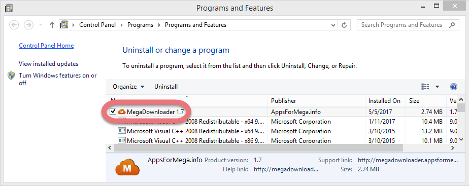Screen dimensions: 469x186
Task: Open Turn Windows features on or off
Action: 58,79
